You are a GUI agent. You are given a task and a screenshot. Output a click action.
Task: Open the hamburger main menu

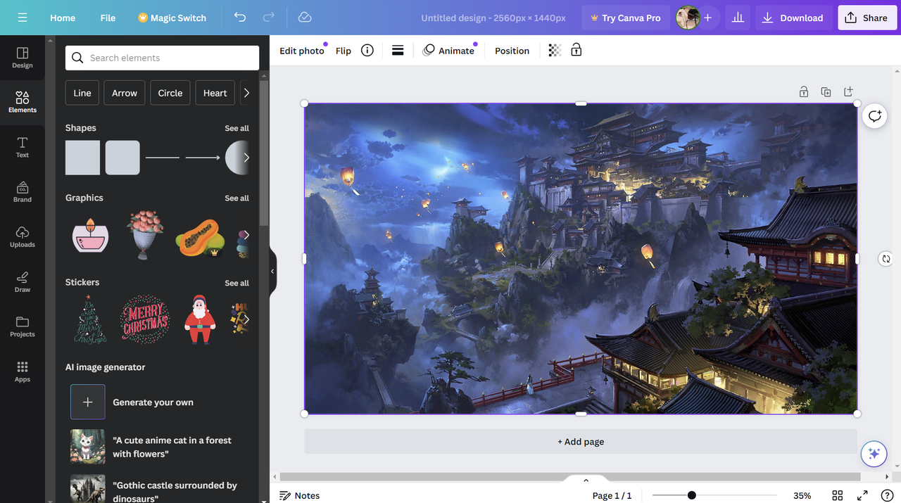[23, 18]
